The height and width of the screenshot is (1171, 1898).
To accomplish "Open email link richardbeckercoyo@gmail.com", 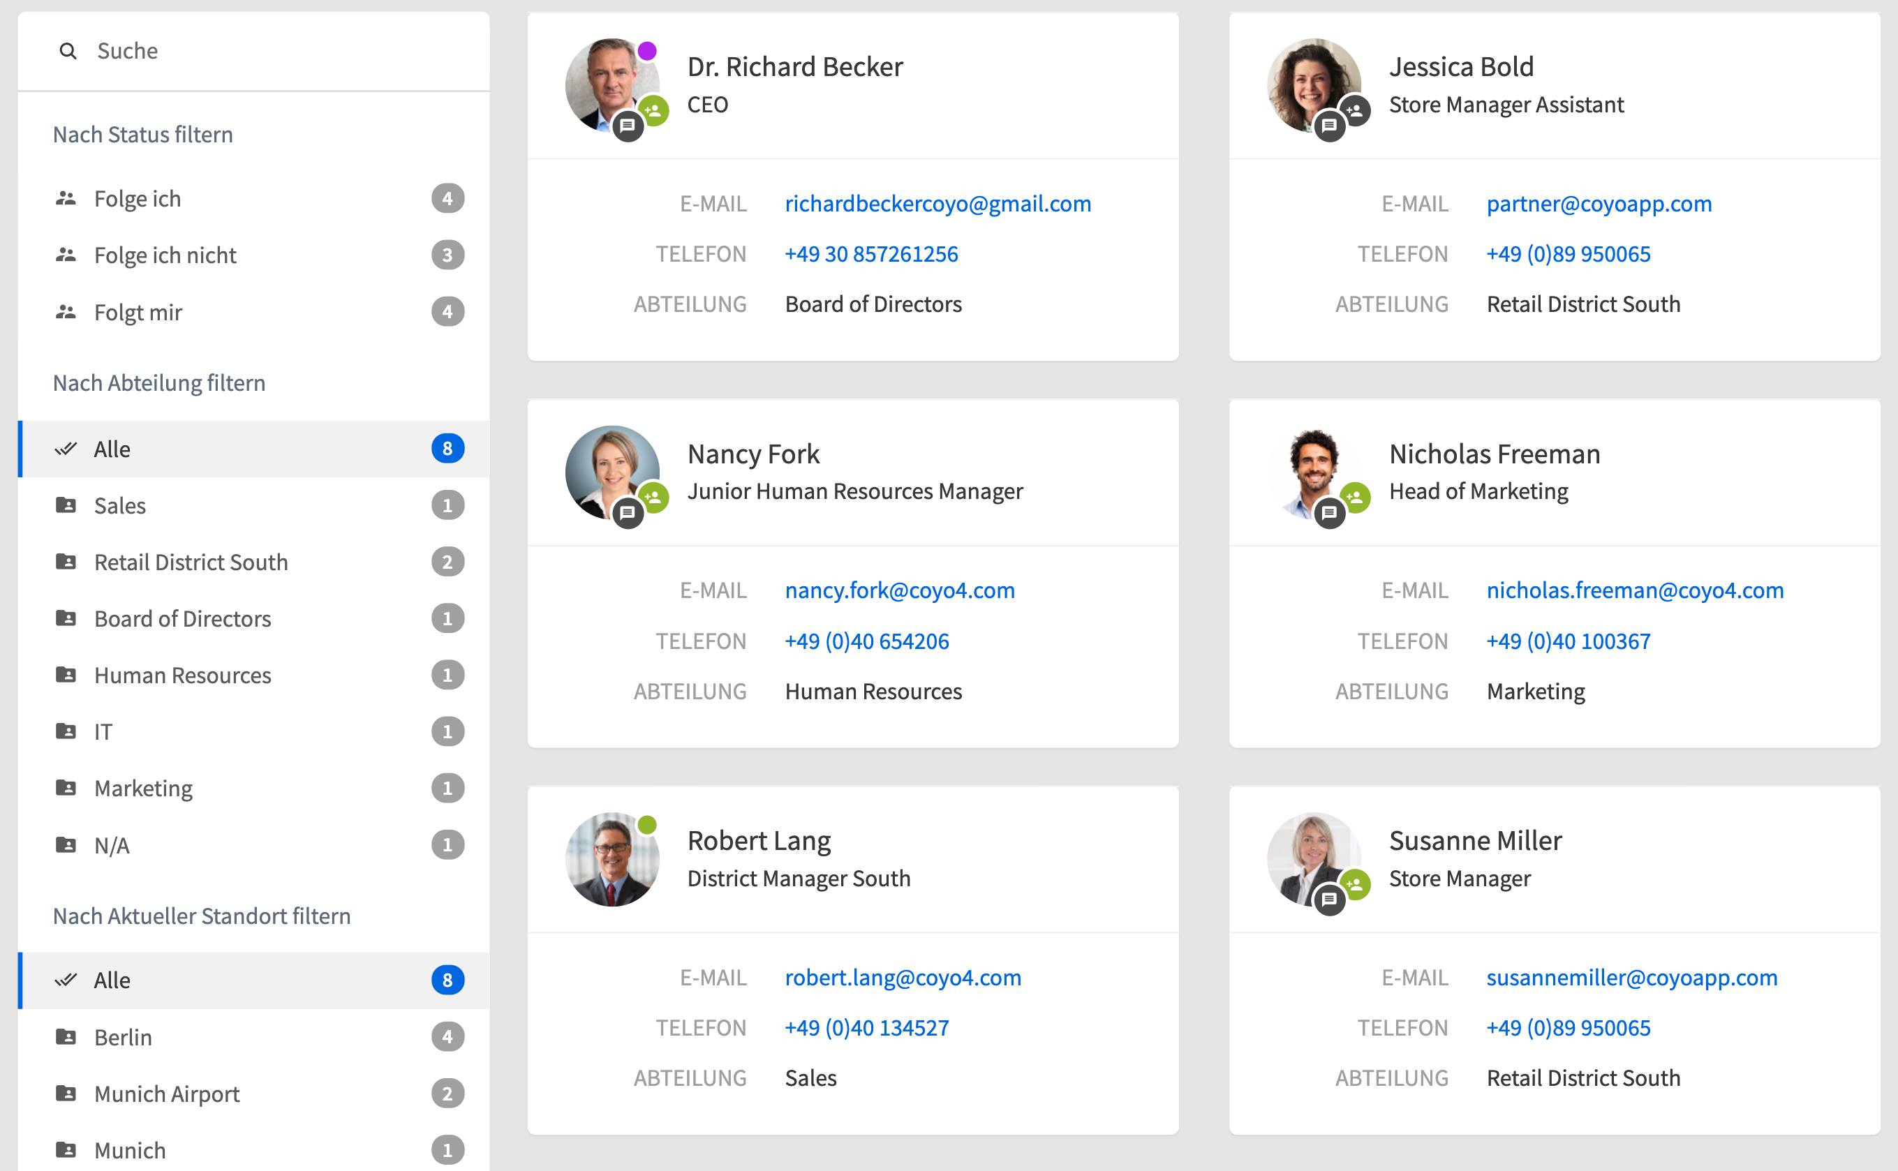I will pos(937,204).
